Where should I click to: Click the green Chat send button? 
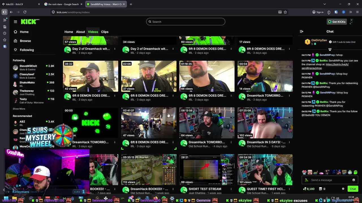353,189
